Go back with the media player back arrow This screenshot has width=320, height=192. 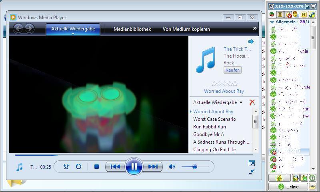[x=18, y=28]
